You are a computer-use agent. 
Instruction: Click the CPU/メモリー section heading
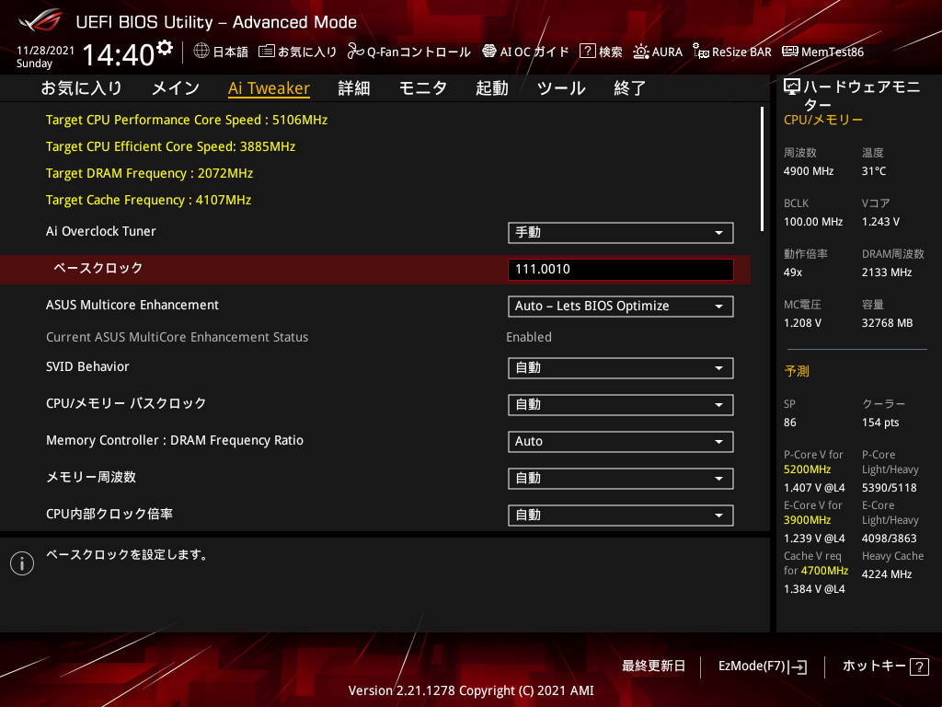coord(823,120)
